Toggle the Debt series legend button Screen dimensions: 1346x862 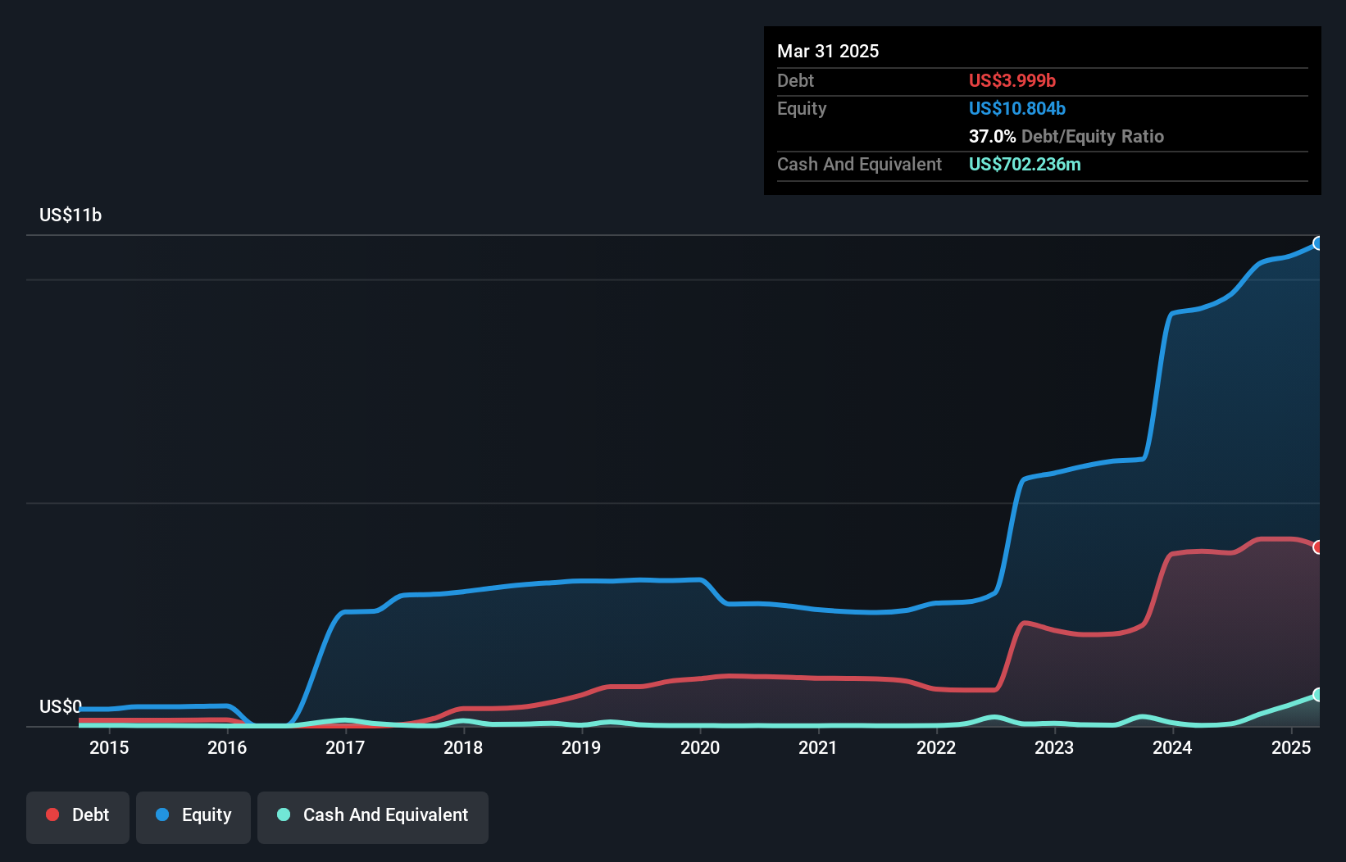click(x=78, y=817)
